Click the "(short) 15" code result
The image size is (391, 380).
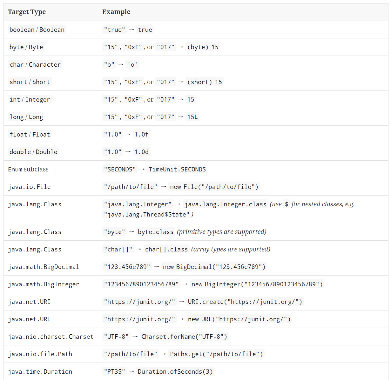205,82
